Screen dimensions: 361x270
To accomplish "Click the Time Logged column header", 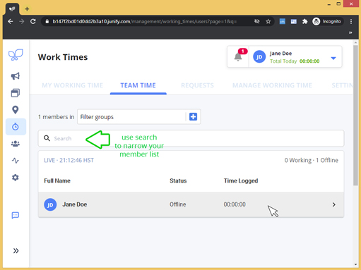I will (x=241, y=180).
